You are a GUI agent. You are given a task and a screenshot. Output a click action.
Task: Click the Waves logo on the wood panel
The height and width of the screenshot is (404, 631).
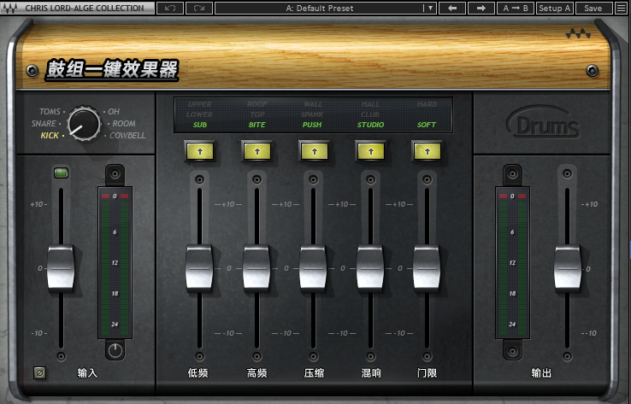point(578,34)
